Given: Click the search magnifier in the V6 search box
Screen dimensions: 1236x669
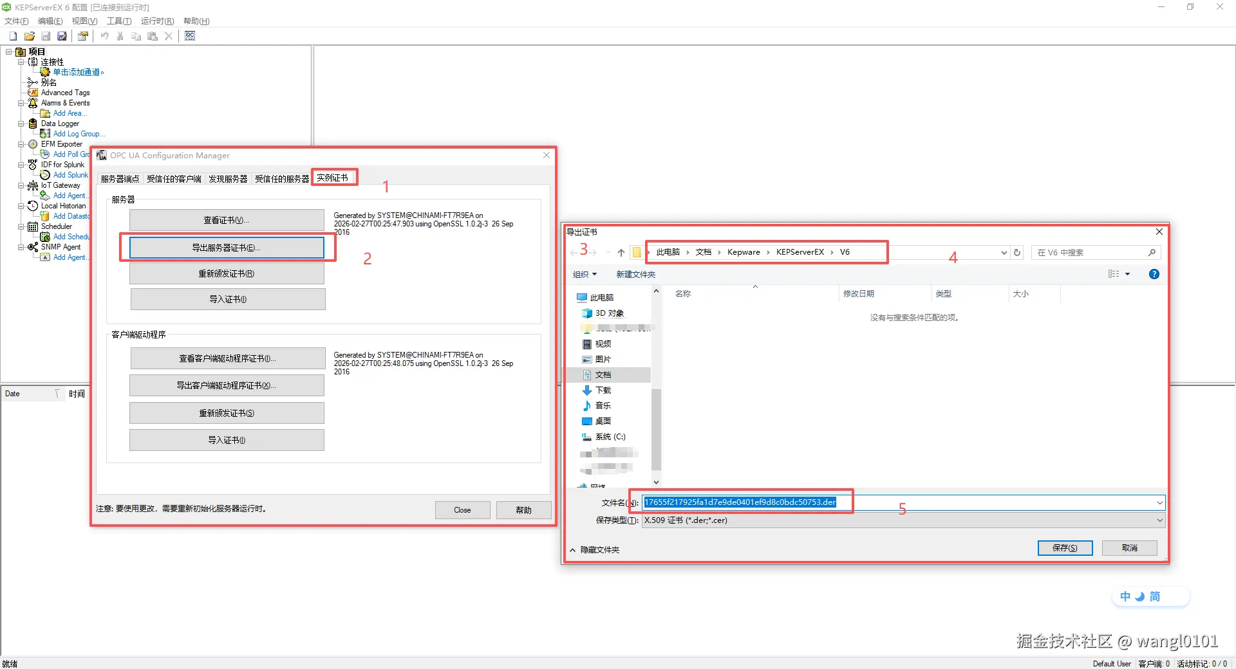Looking at the screenshot, I should [1152, 252].
